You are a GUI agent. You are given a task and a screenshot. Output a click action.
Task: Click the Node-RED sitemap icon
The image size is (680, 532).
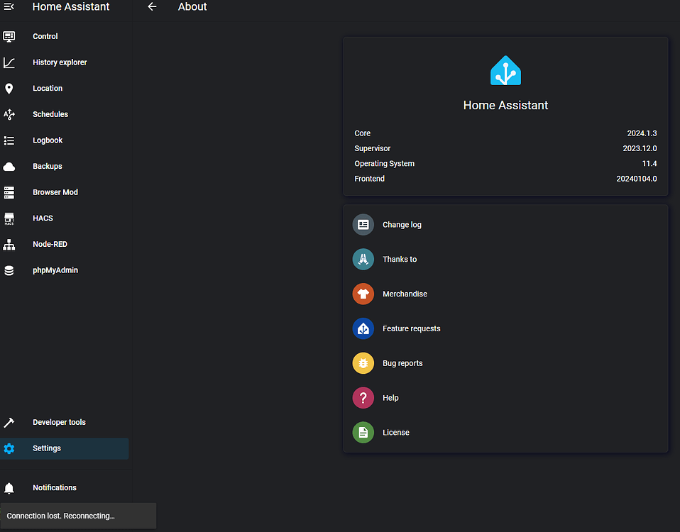pyautogui.click(x=9, y=244)
